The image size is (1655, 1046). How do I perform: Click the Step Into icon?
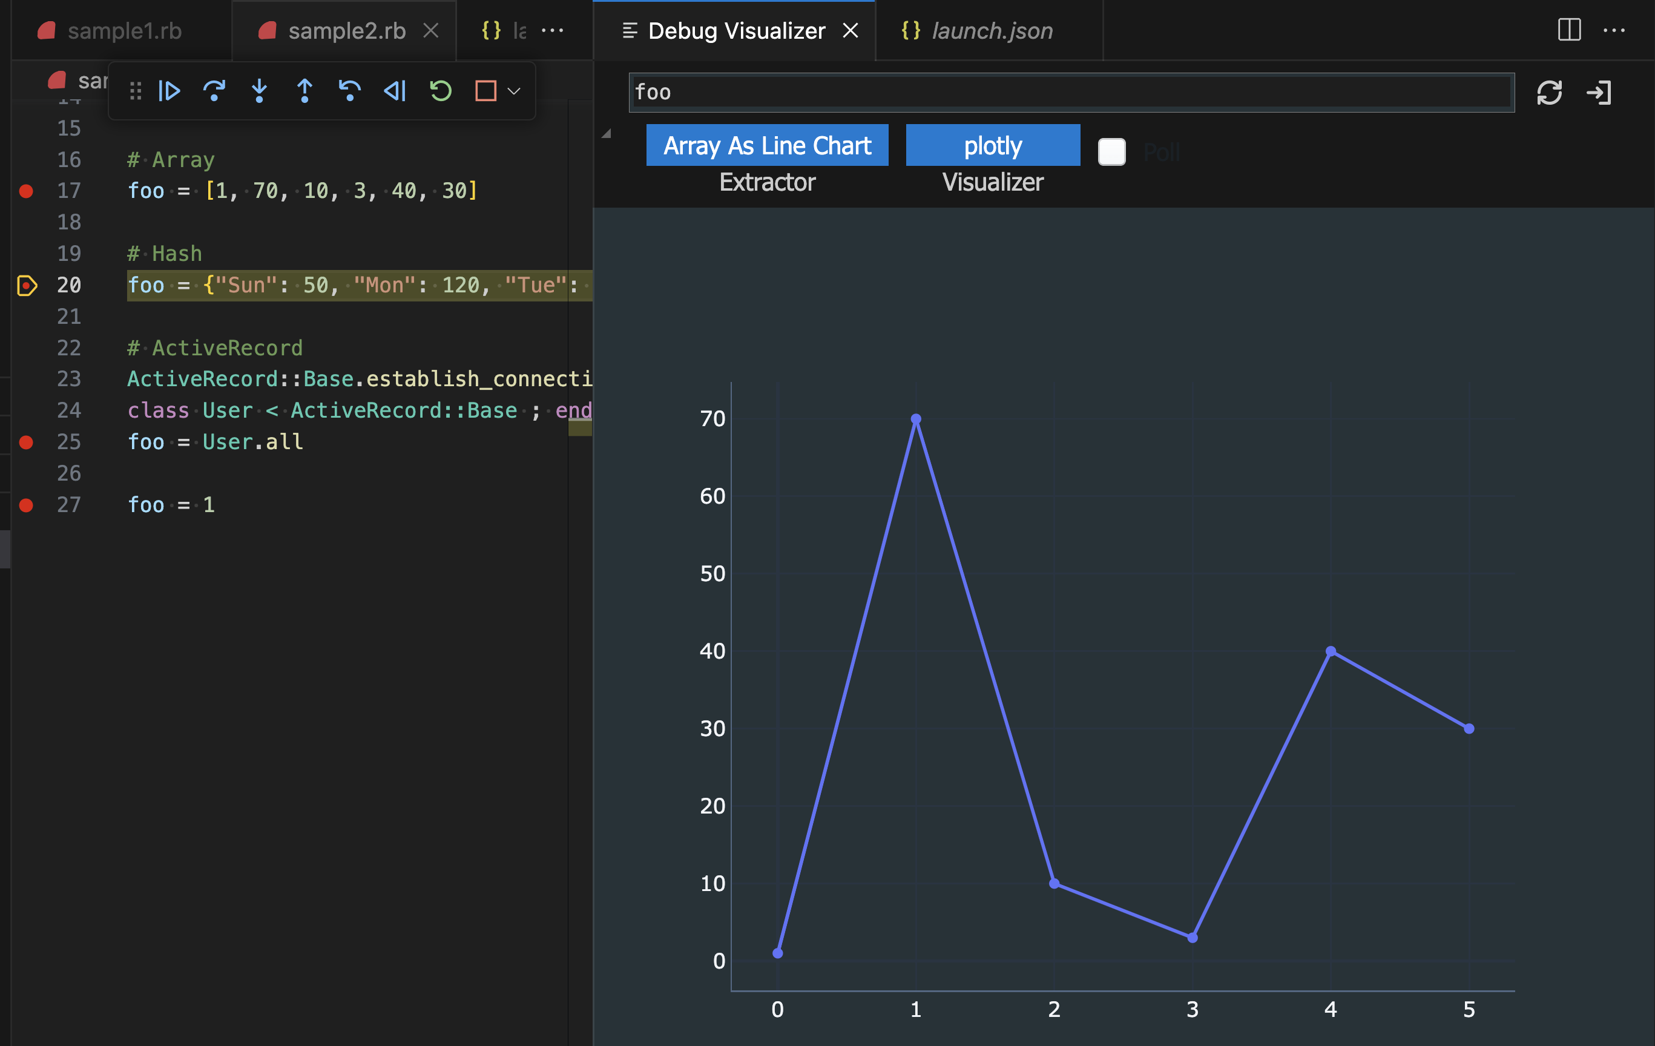point(260,91)
